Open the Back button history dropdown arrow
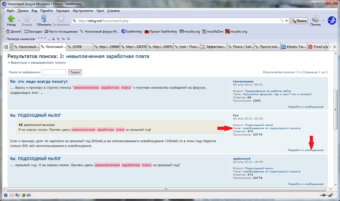Screen dimensions: 340x201 coord(19,21)
